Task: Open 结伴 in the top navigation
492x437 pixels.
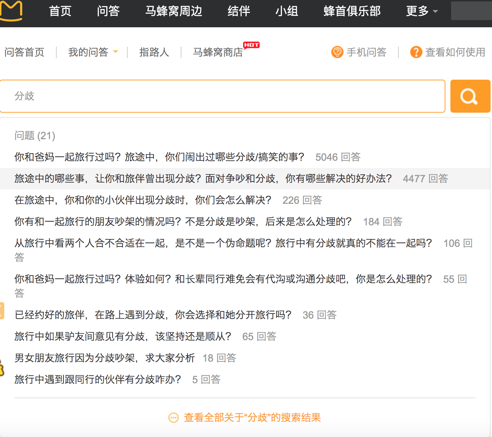Action: (x=239, y=11)
